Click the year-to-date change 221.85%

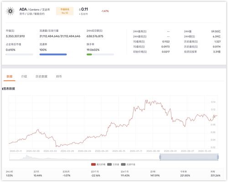pyautogui.click(x=185, y=176)
